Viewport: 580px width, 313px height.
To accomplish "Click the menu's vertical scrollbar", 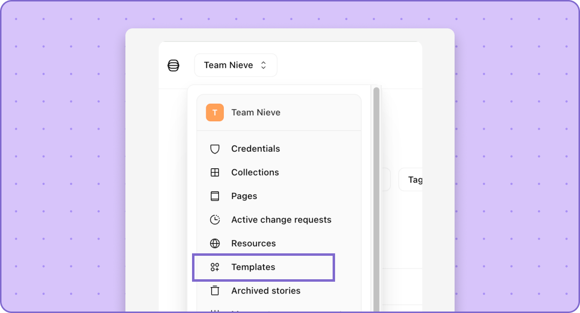I will (x=376, y=196).
